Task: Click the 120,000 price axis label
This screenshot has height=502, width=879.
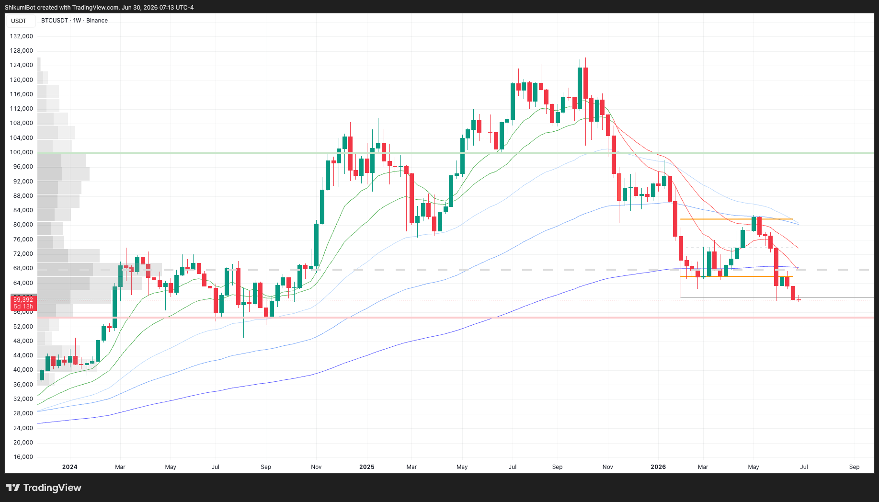Action: tap(22, 80)
